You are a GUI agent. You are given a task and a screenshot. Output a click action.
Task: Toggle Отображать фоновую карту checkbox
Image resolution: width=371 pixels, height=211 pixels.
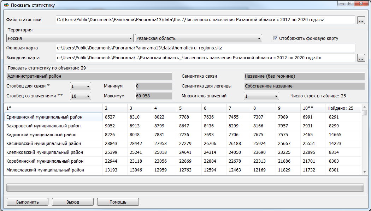[275, 38]
